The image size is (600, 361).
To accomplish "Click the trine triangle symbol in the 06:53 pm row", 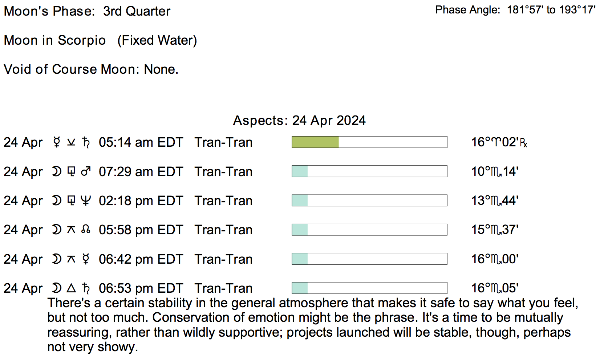I will click(71, 288).
